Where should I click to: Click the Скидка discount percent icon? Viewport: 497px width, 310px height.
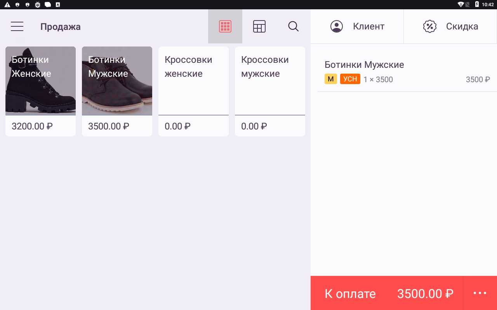point(429,26)
